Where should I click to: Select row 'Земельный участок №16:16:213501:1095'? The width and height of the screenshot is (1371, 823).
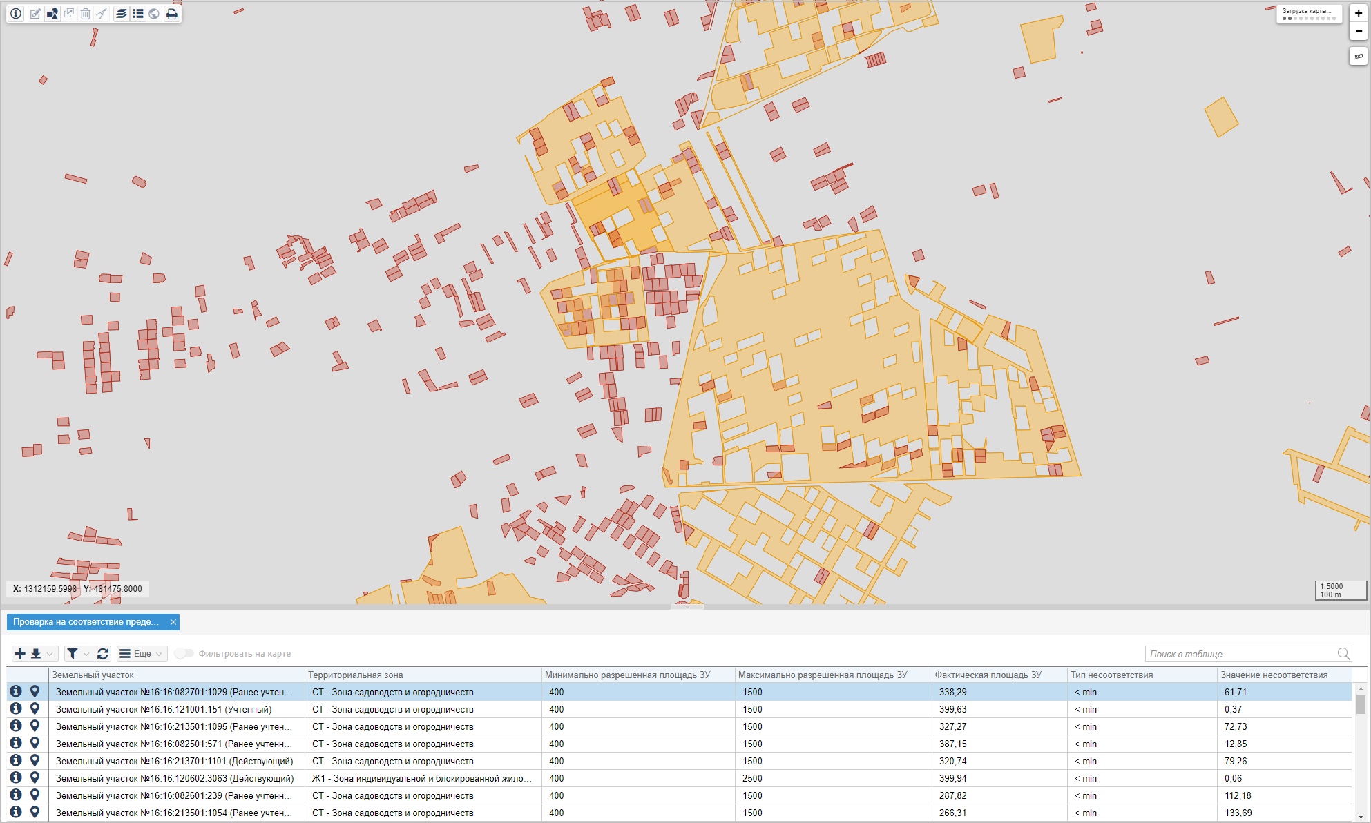[679, 726]
